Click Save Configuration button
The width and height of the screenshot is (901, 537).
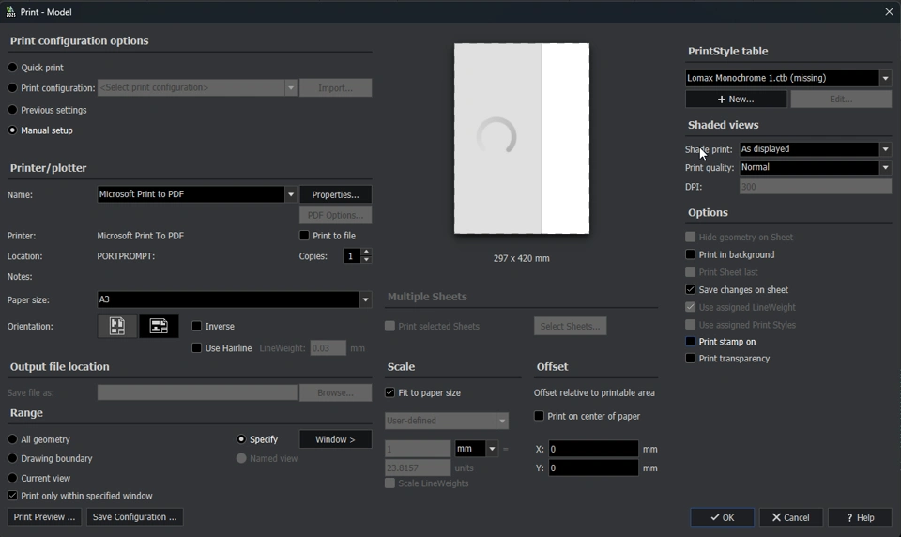(x=134, y=517)
